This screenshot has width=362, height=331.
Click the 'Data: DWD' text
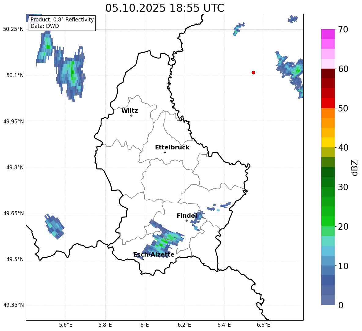(45, 26)
